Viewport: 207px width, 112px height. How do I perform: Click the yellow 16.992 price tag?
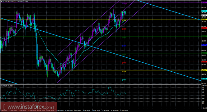204,20
